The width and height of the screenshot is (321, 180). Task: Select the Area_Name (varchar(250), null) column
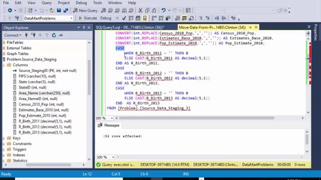(x=44, y=93)
